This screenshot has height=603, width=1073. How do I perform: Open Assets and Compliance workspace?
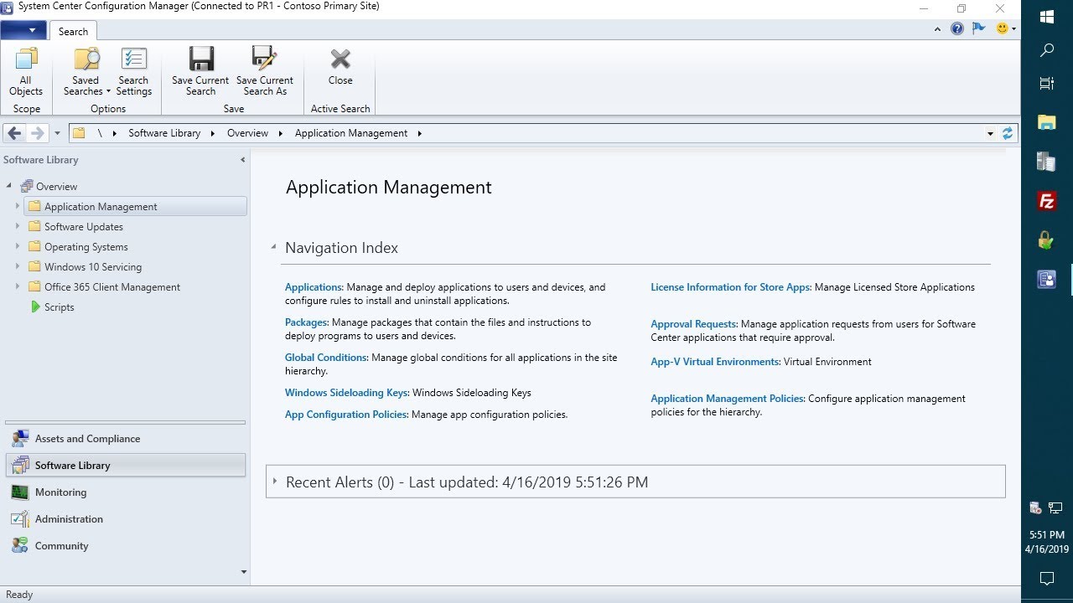(126, 439)
